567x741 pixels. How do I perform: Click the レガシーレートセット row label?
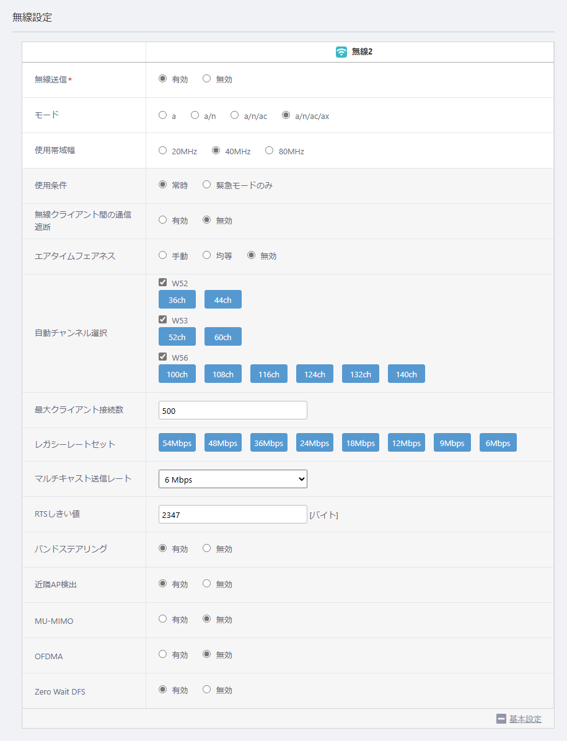74,444
